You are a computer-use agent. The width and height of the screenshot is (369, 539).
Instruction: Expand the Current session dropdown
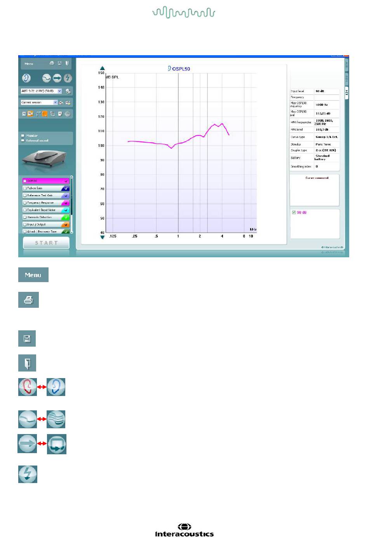[x=55, y=103]
